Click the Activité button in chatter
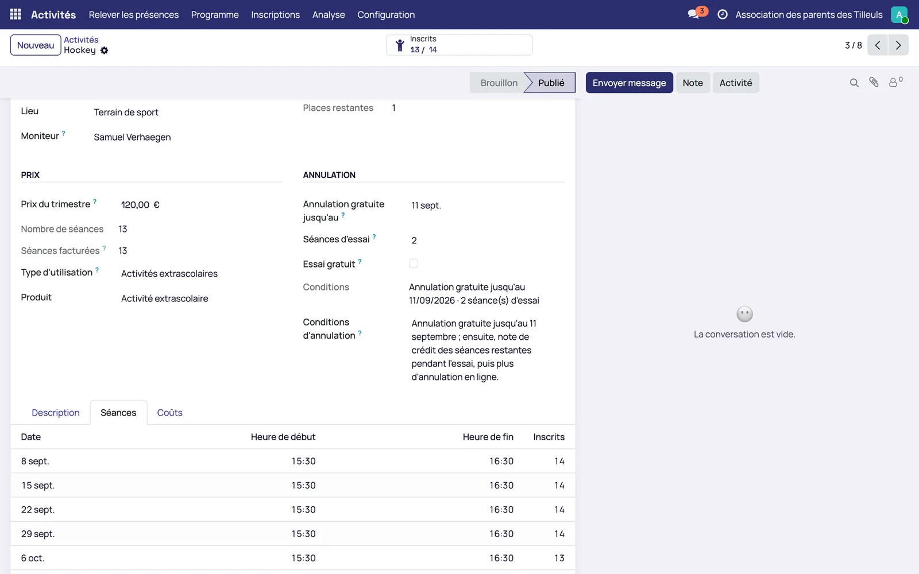The image size is (919, 574). click(736, 83)
